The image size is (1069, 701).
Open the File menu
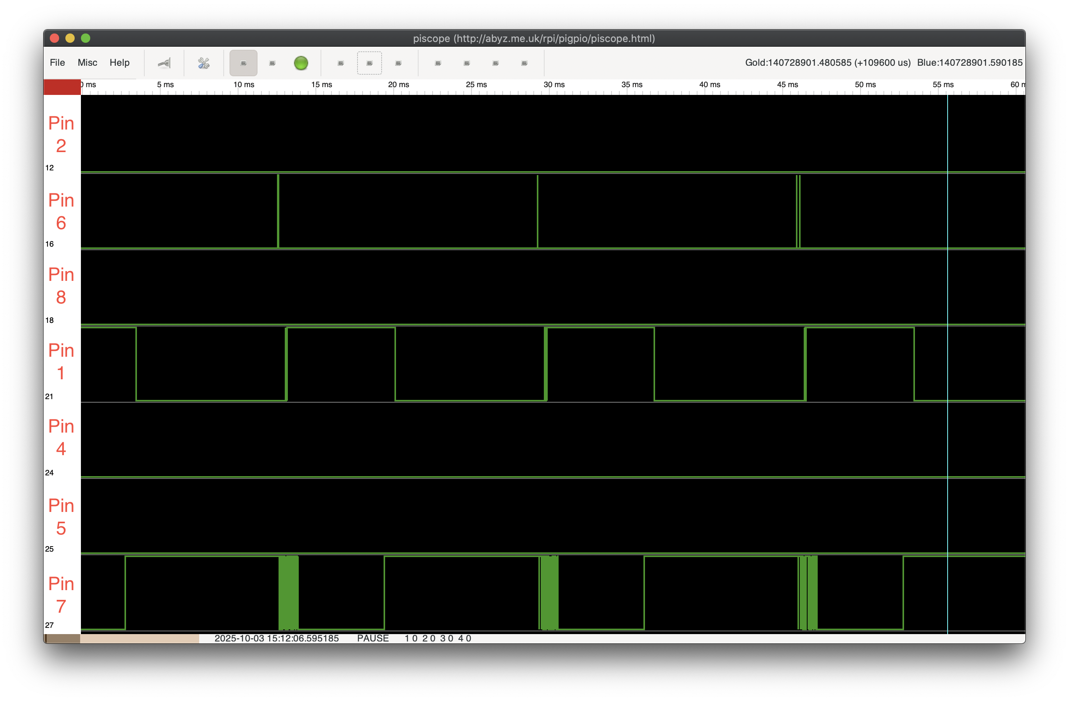pos(57,63)
